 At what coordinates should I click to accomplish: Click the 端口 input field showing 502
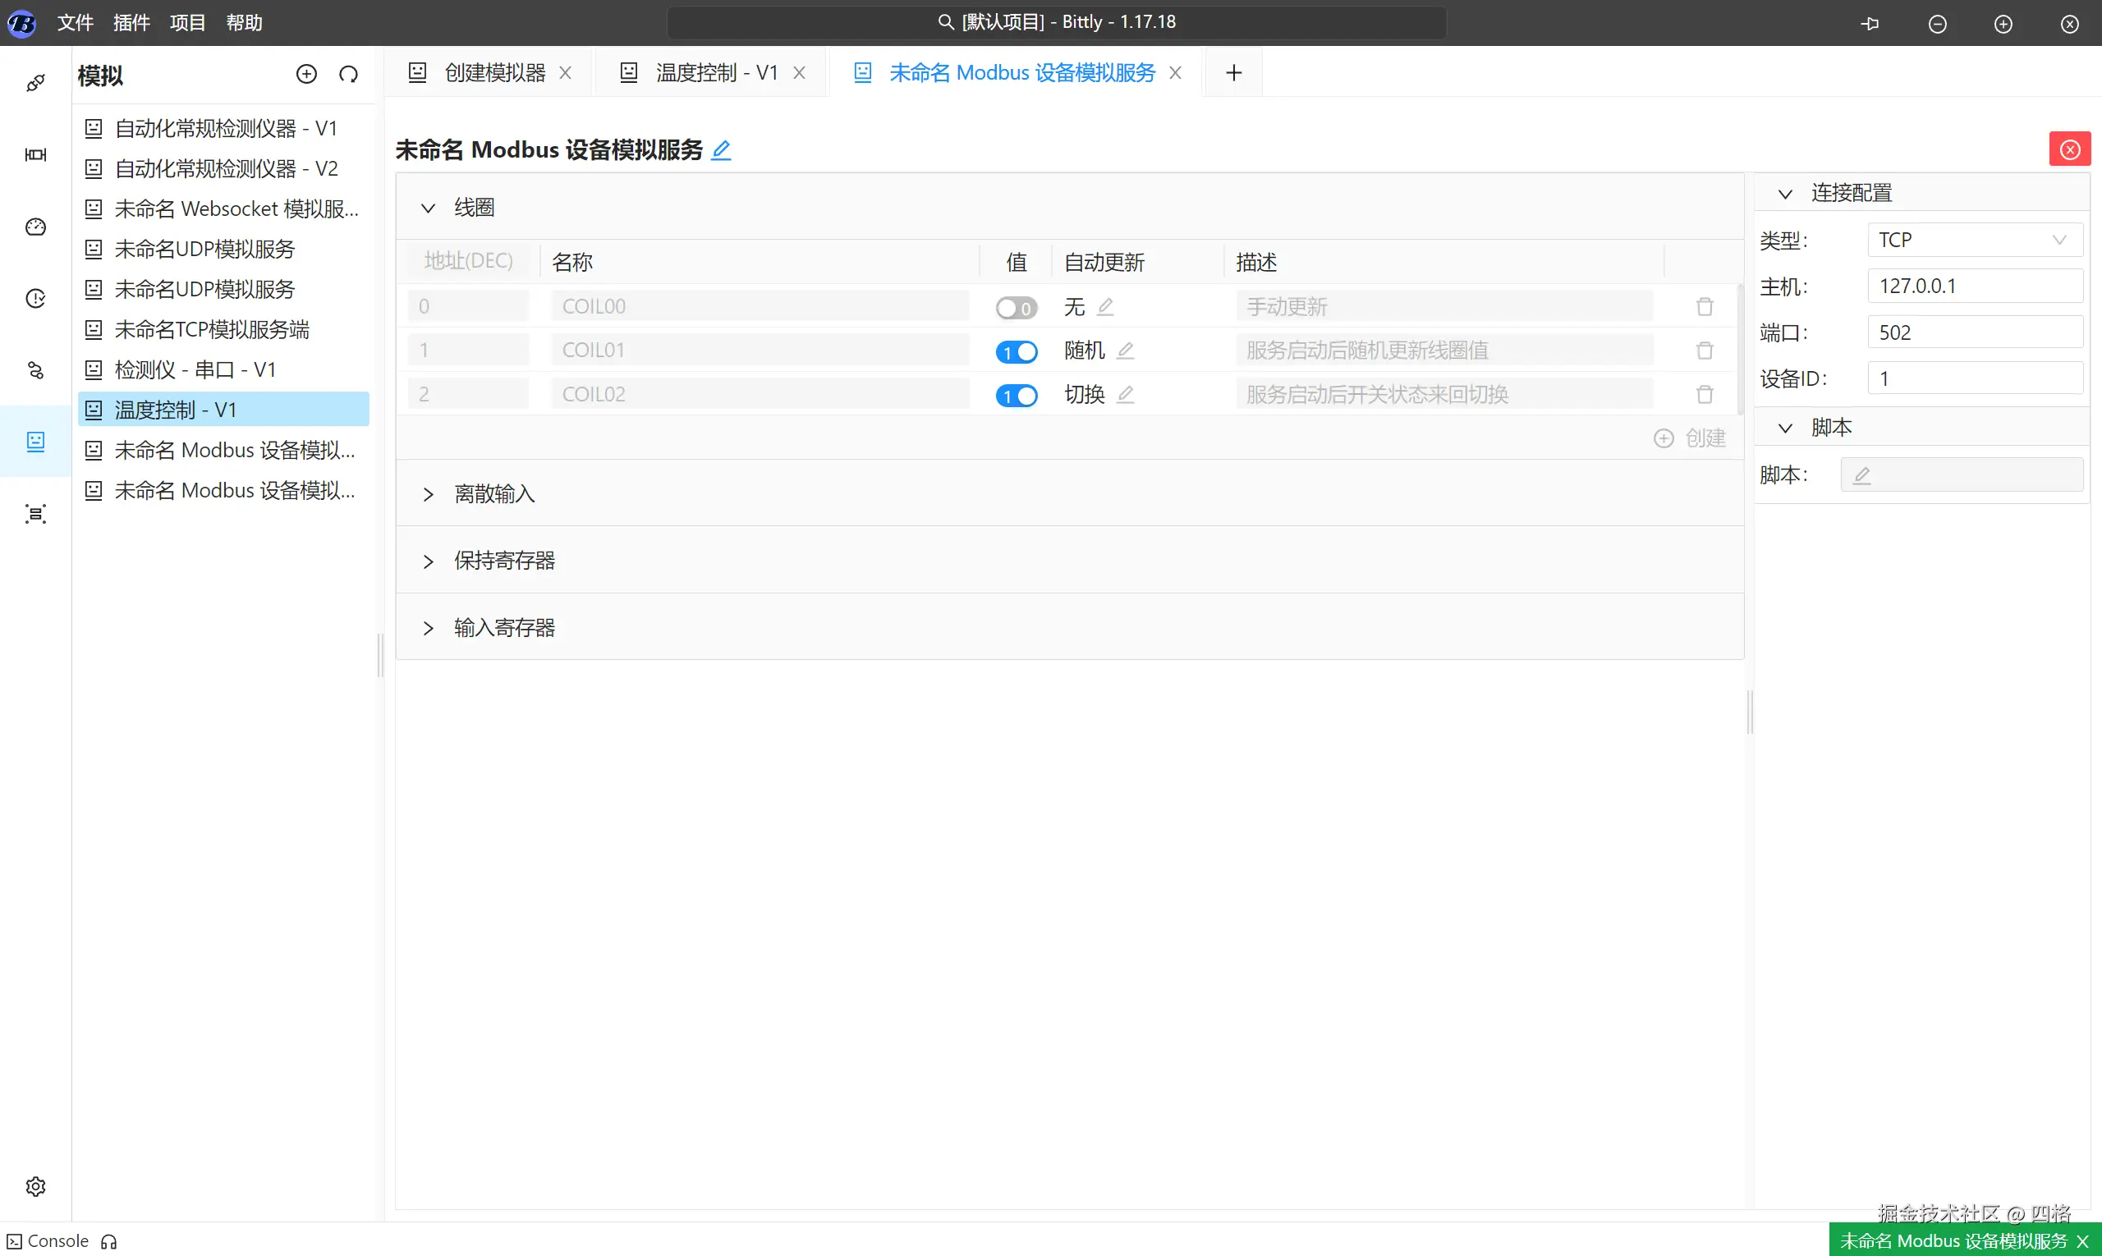[1974, 332]
